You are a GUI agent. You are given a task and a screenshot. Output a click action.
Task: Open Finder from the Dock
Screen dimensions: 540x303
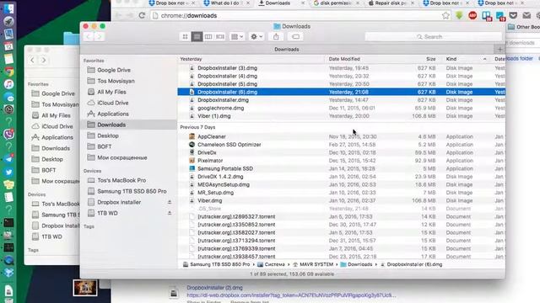tap(8, 8)
